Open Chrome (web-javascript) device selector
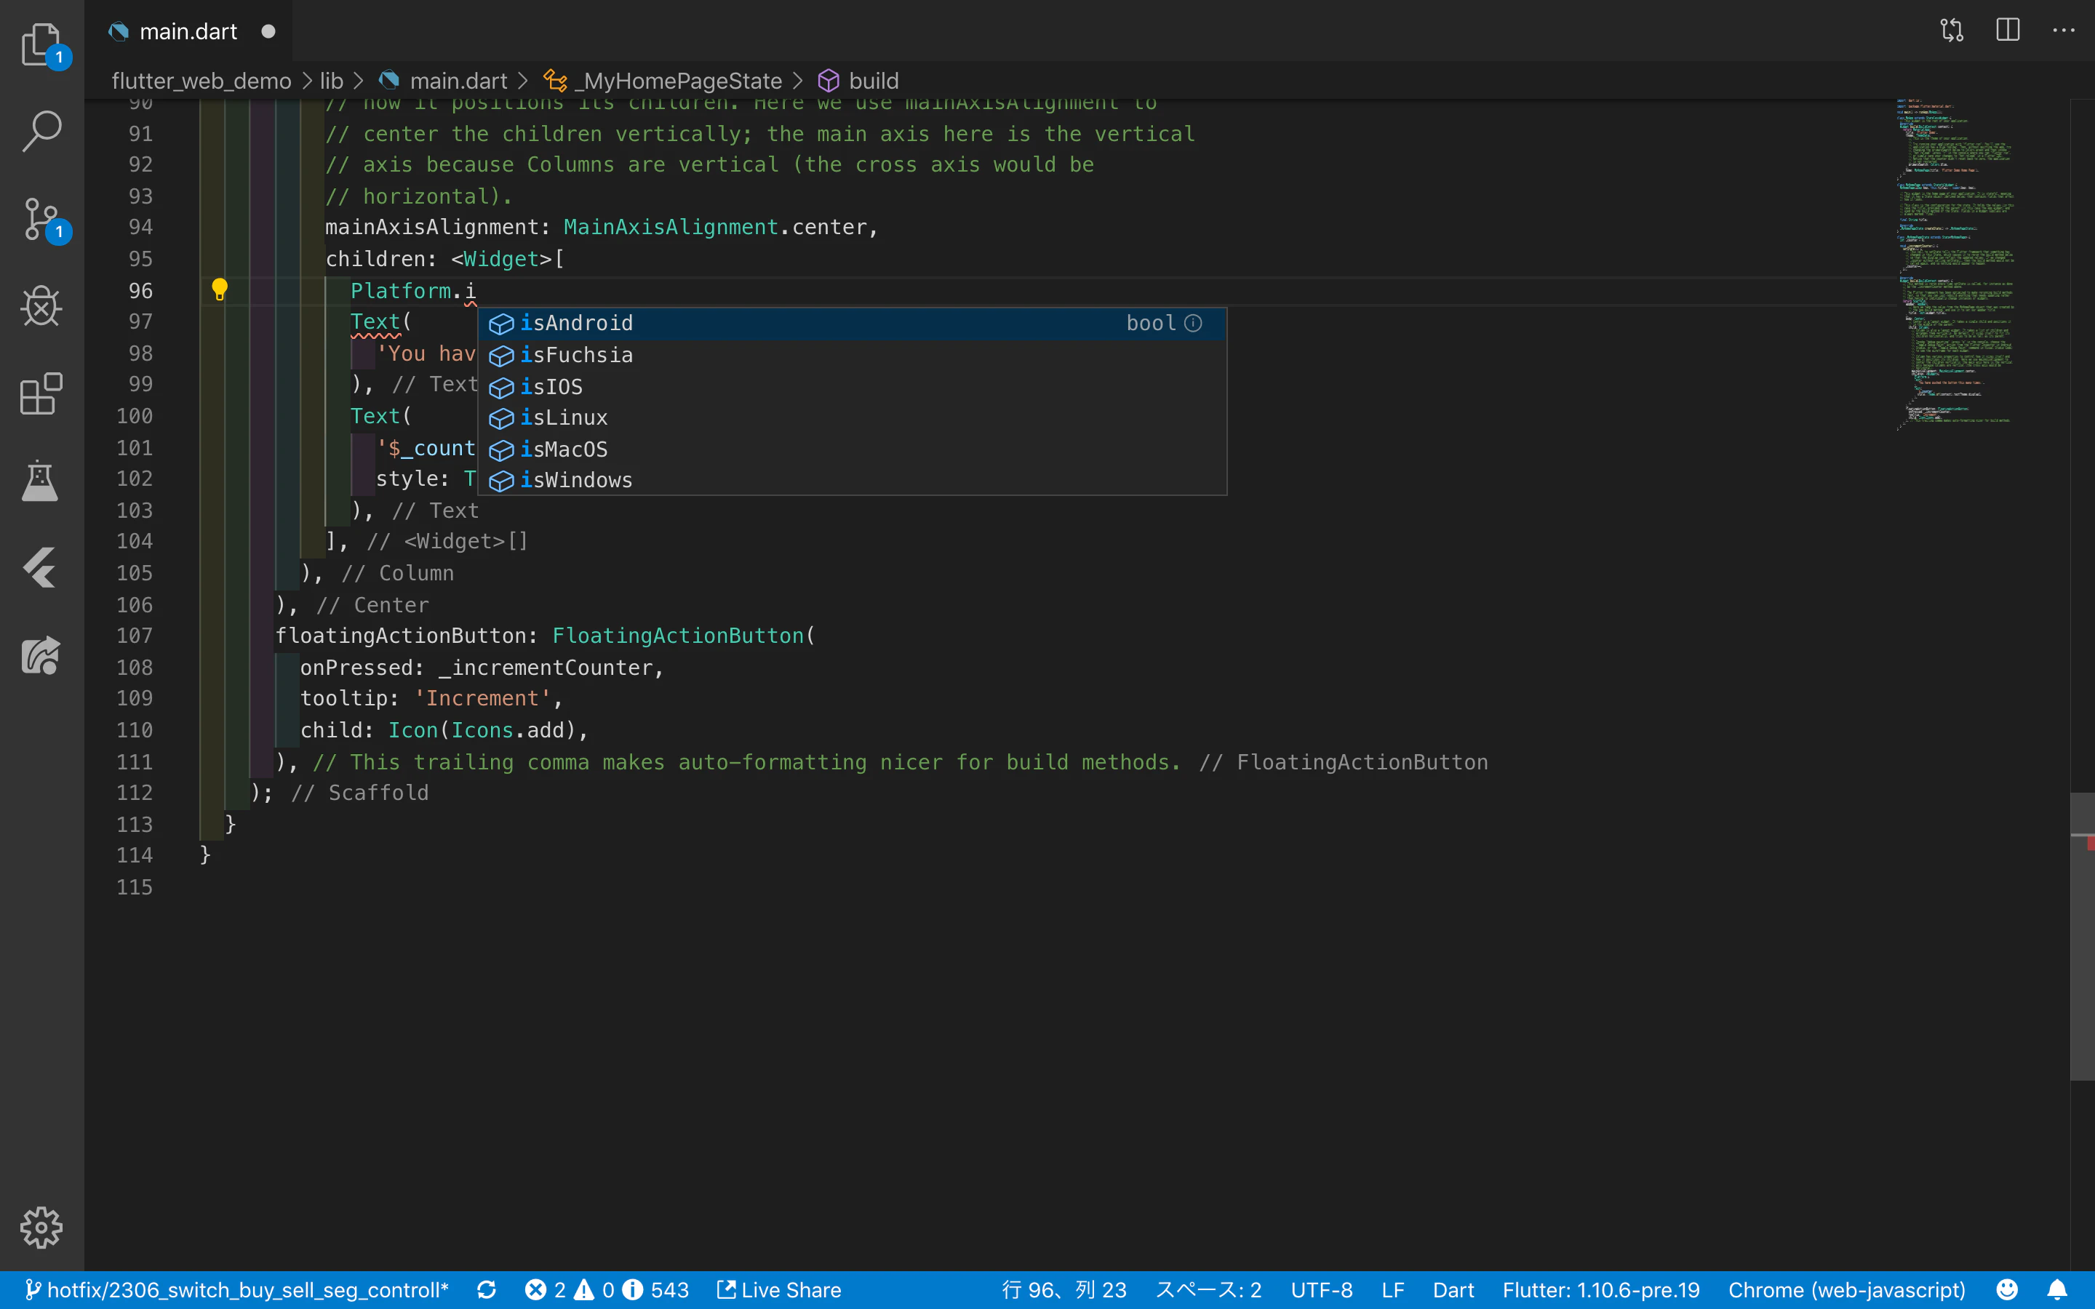Screen dimensions: 2095x1309 (x=1845, y=1290)
